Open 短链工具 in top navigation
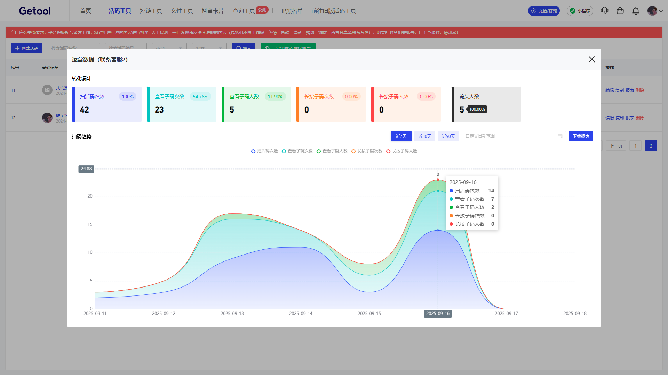The width and height of the screenshot is (668, 375). coord(151,11)
